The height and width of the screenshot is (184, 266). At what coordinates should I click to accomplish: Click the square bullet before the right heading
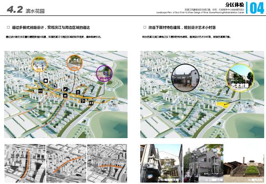tap(145, 27)
